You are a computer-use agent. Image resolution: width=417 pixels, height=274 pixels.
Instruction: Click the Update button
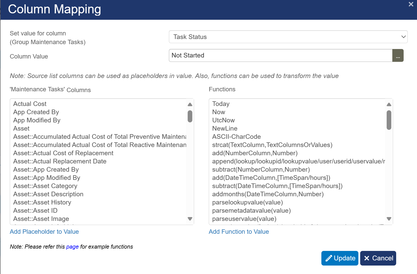coord(340,258)
